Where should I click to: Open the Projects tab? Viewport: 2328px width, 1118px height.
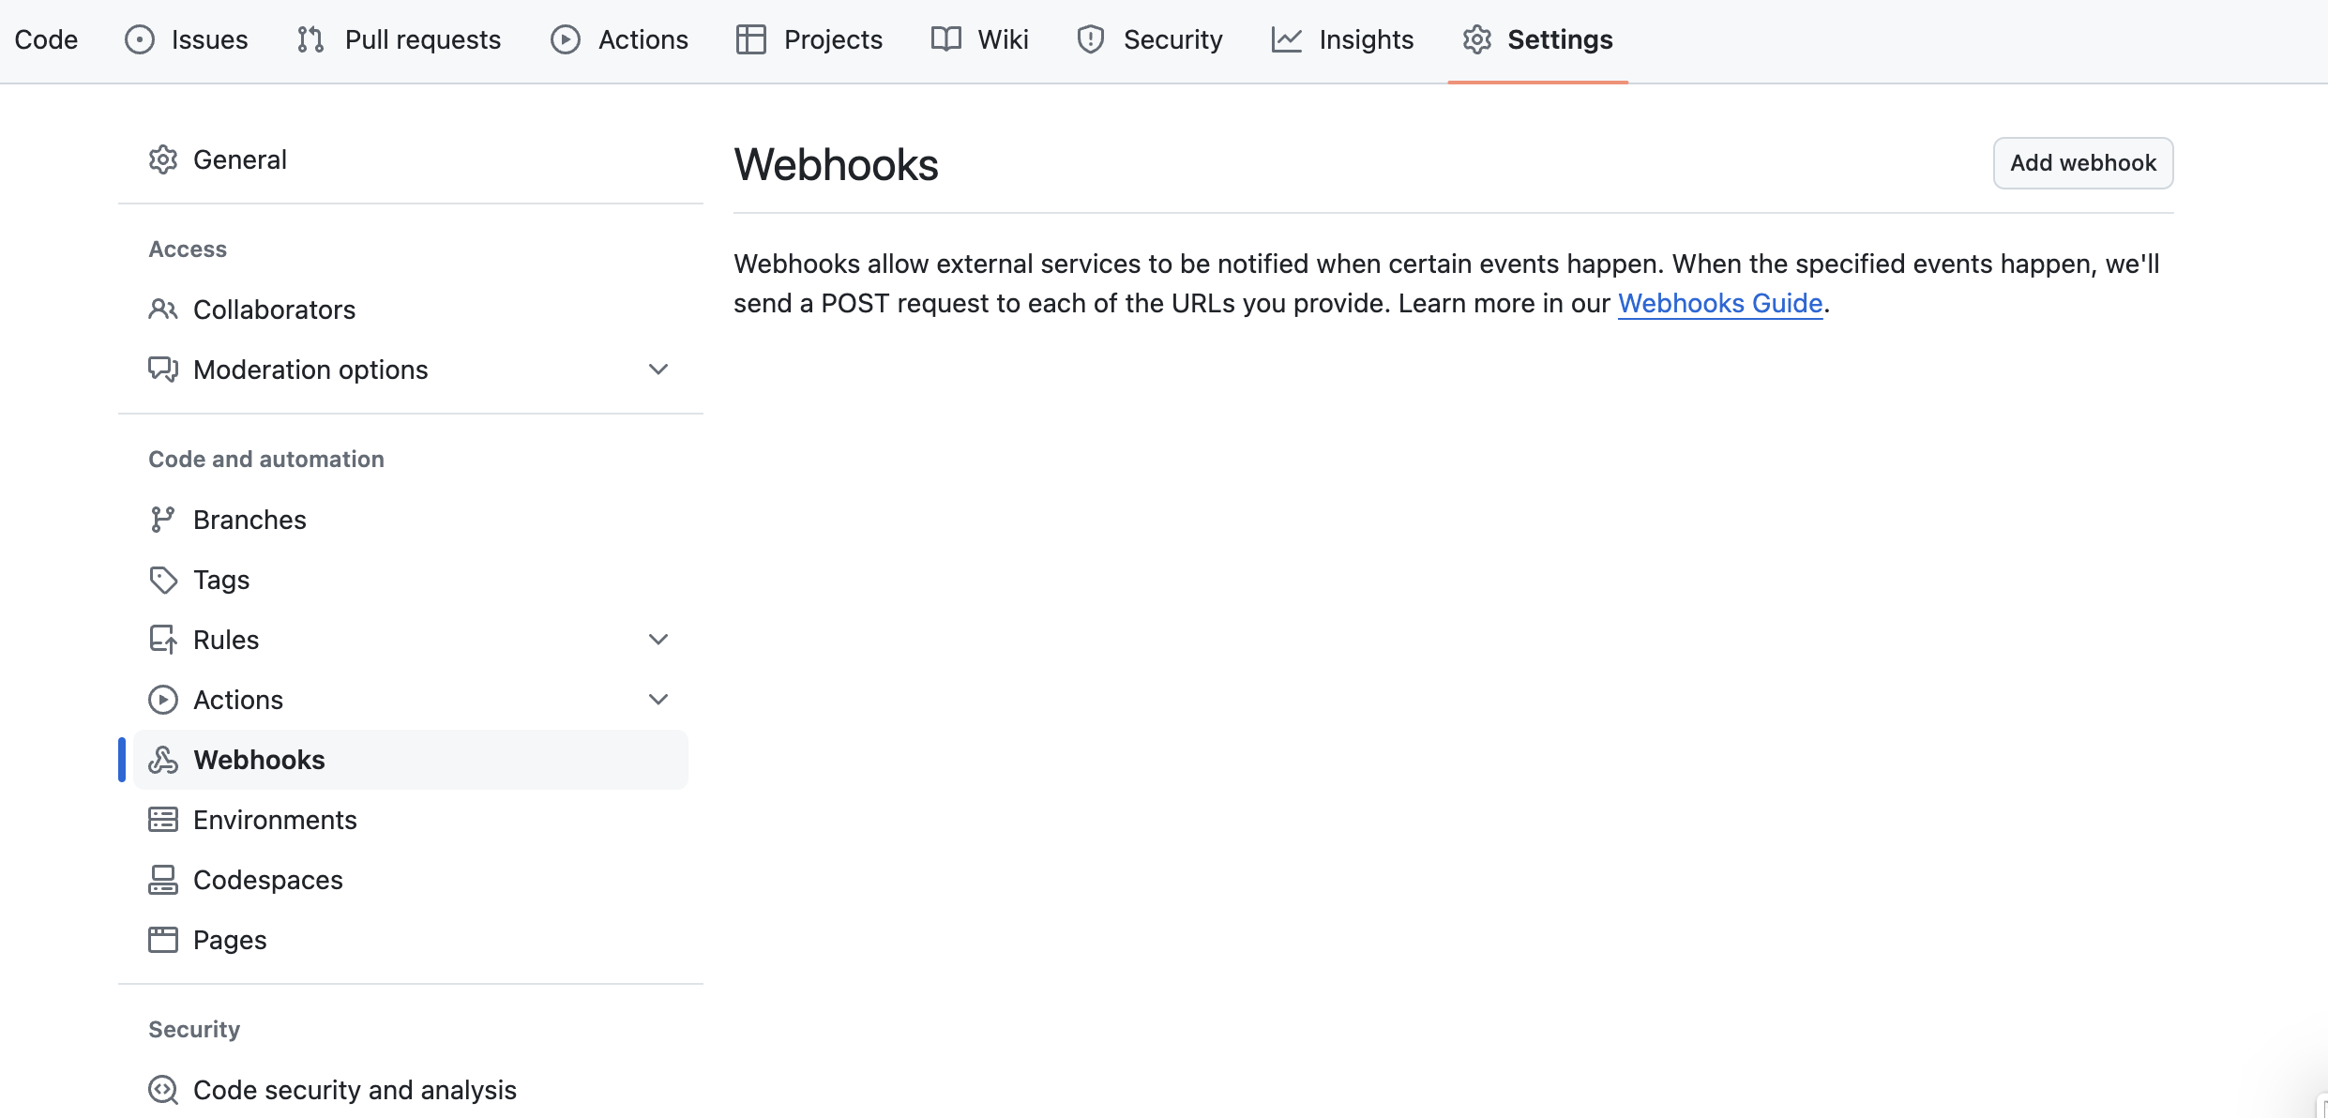click(809, 39)
